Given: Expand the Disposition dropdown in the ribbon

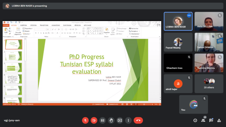Looking at the screenshot, I should coord(29,29).
